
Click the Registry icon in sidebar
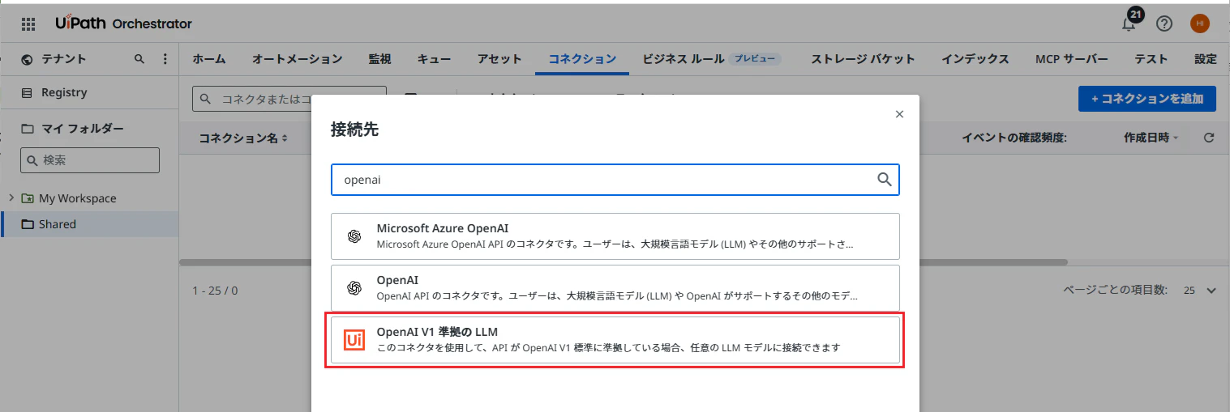click(x=27, y=92)
